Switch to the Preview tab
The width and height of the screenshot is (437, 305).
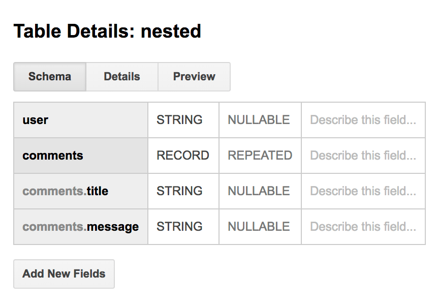click(x=194, y=77)
